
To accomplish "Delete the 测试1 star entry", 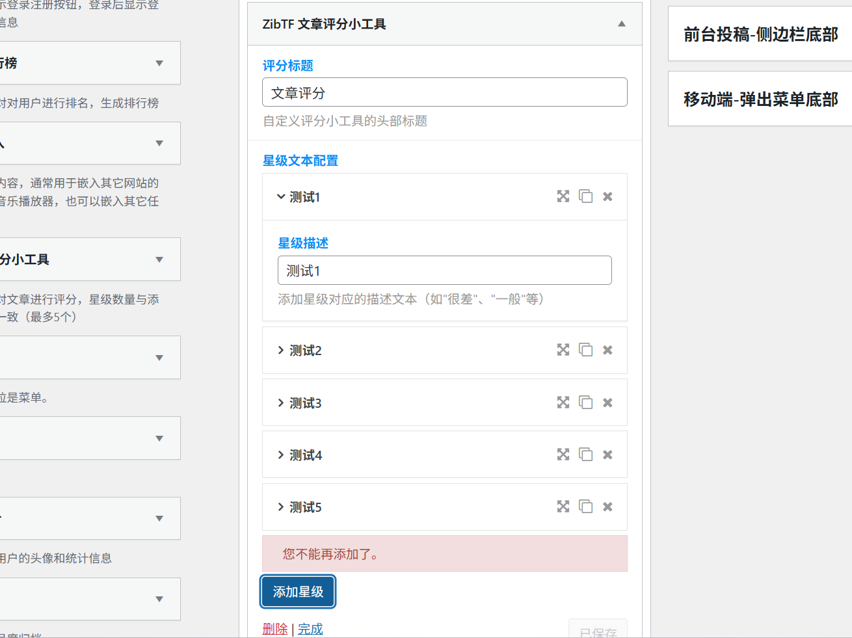I will 607,196.
